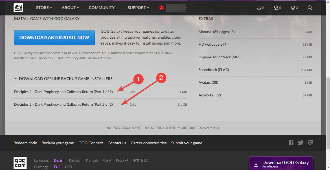Viewport: 331px width, 170px height.
Task: Expand the ABOUT menu
Action: pyautogui.click(x=70, y=8)
